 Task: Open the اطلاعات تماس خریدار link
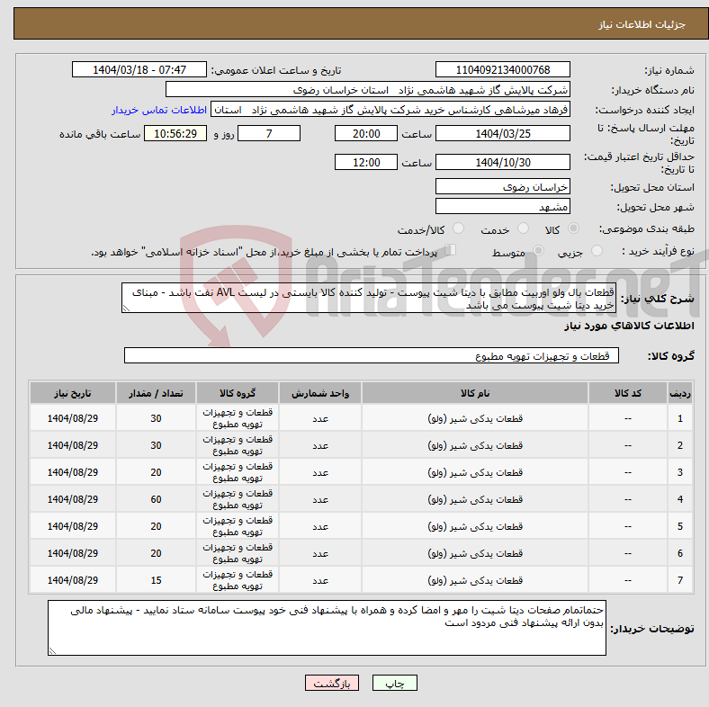click(159, 110)
